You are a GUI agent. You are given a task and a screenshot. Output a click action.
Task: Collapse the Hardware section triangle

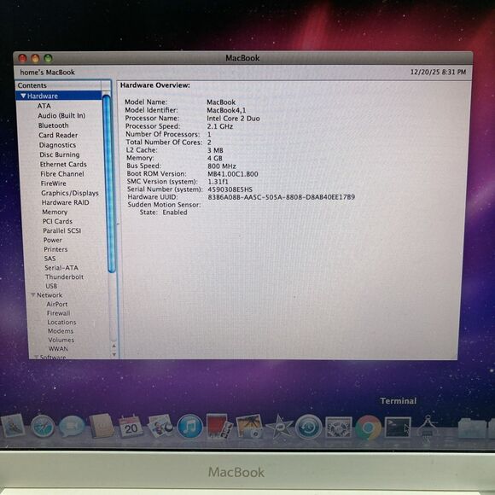[x=23, y=96]
